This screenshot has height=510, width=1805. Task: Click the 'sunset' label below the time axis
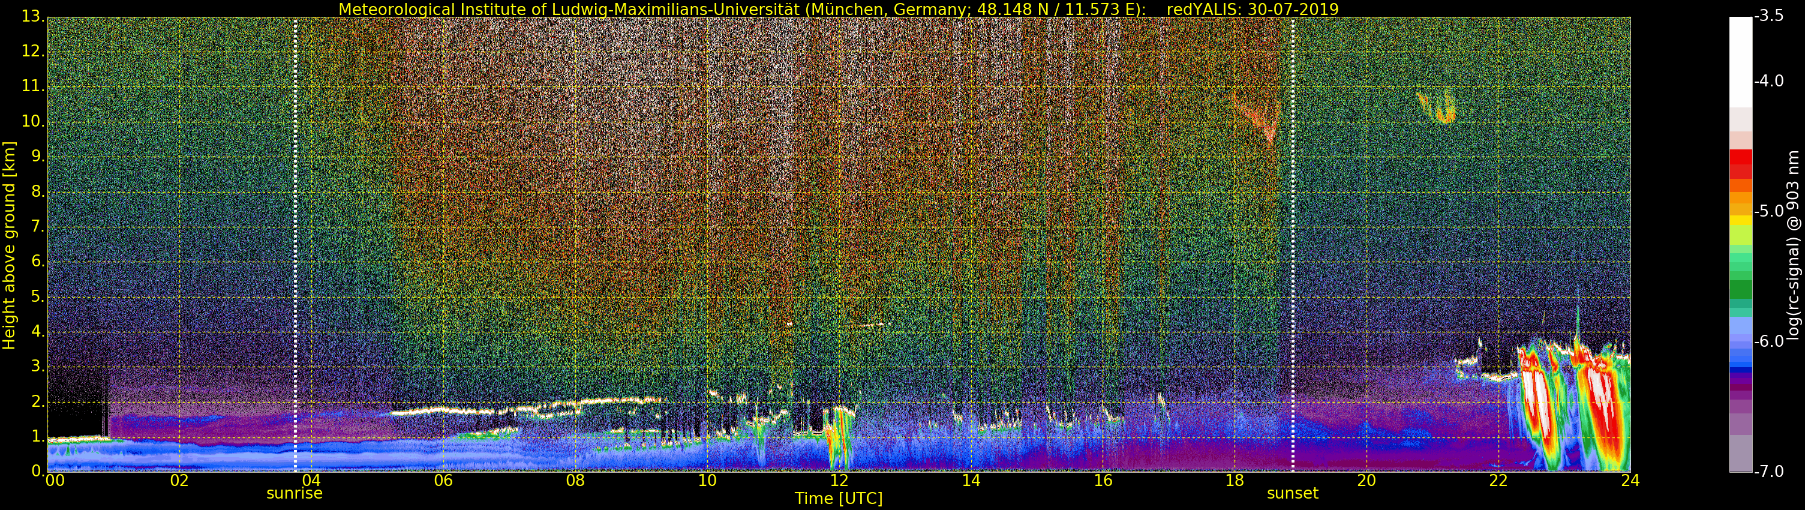coord(1292,493)
